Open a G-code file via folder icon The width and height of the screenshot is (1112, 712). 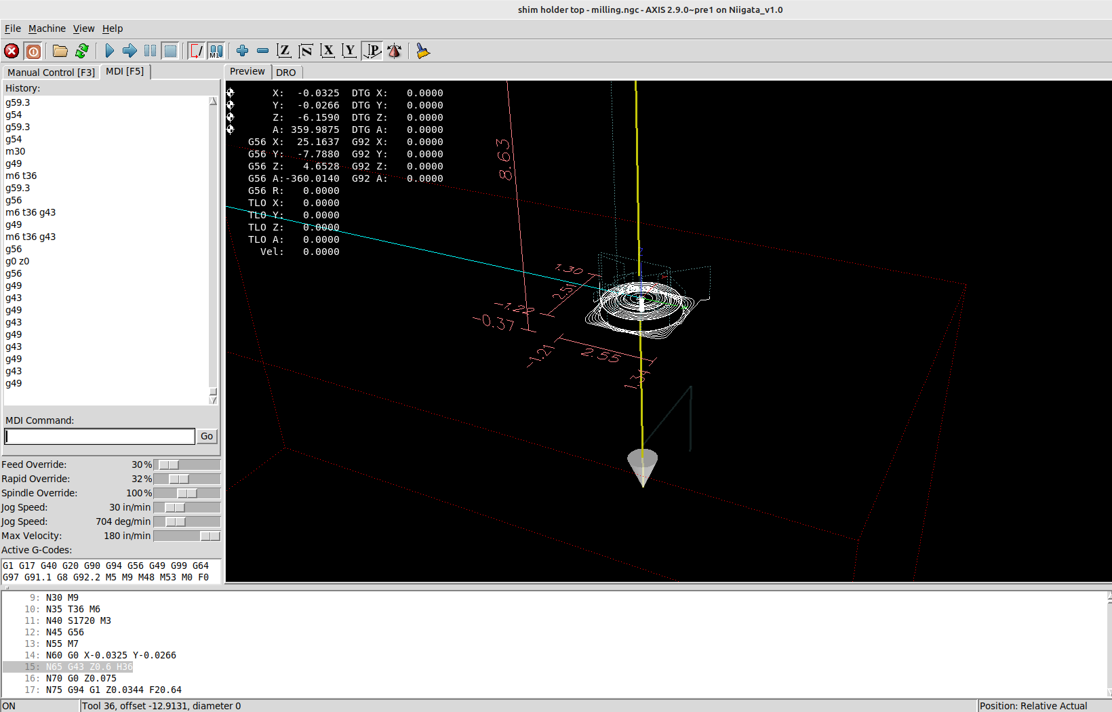click(x=60, y=51)
